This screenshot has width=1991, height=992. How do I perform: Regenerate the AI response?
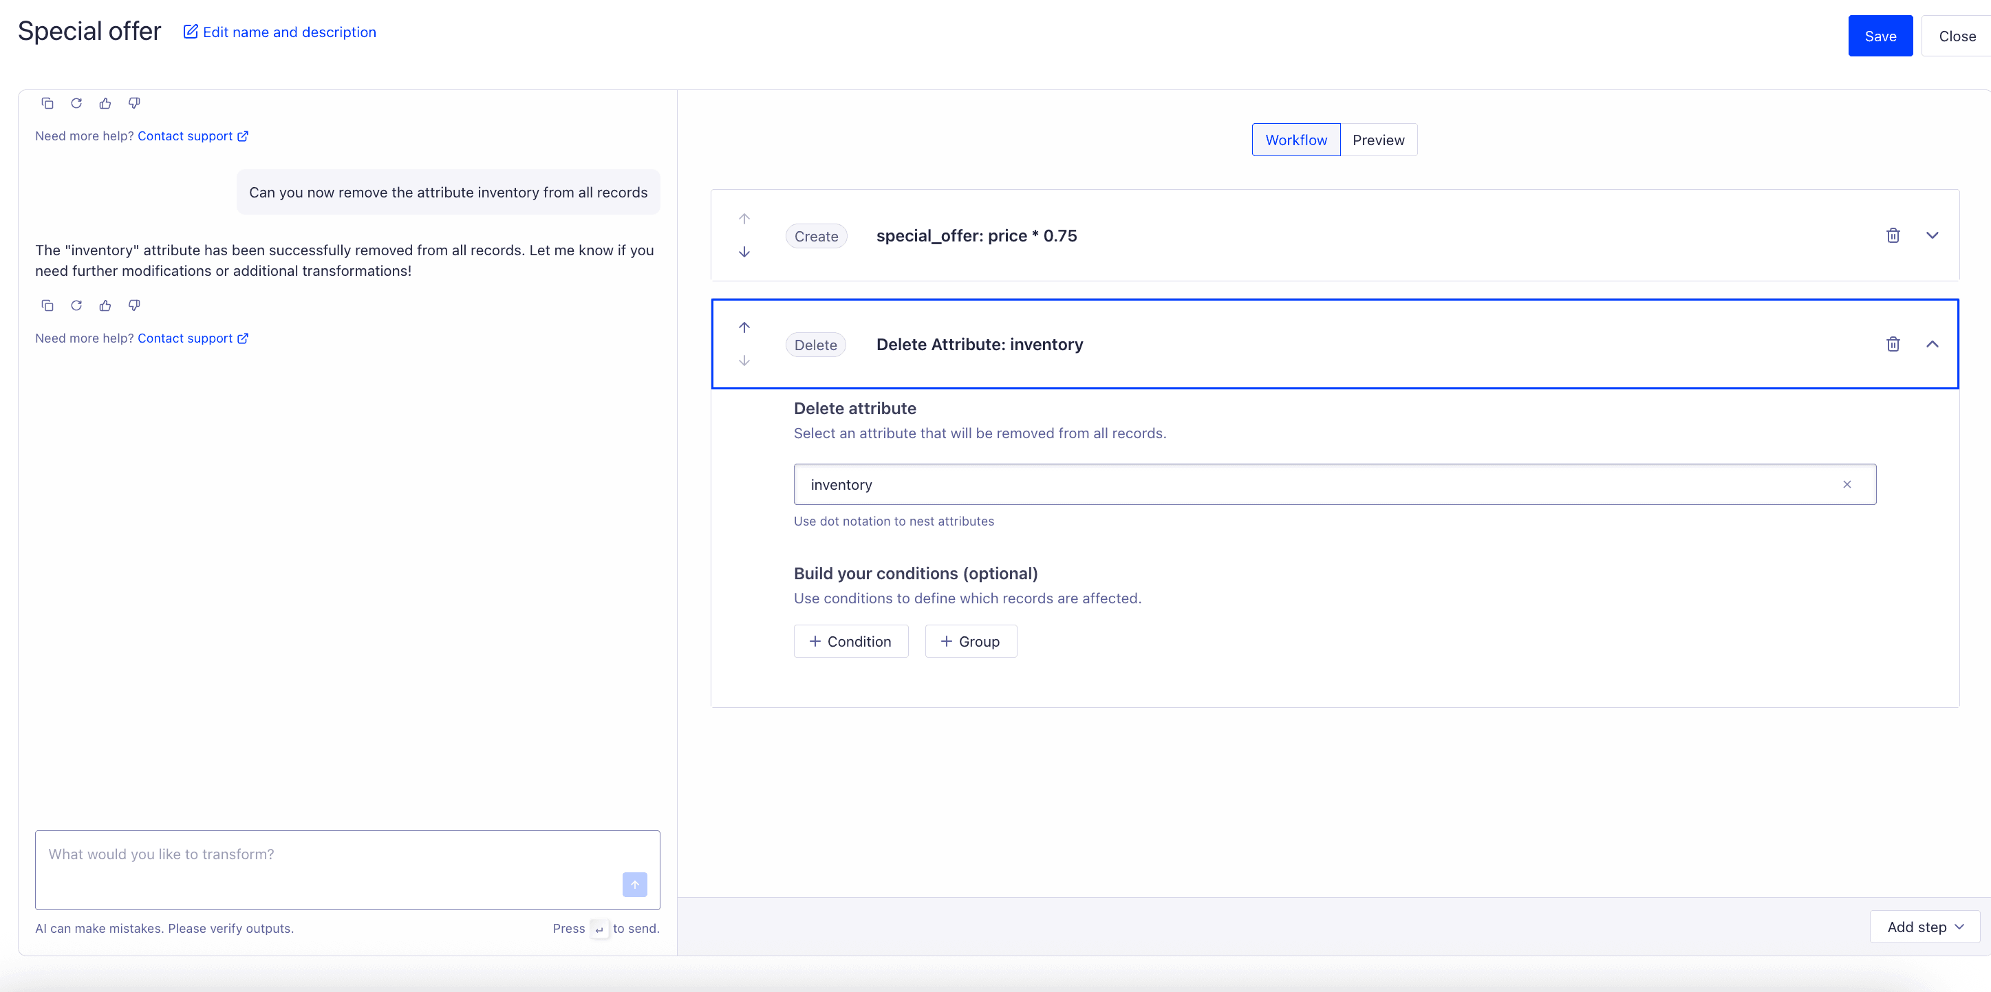tap(76, 305)
